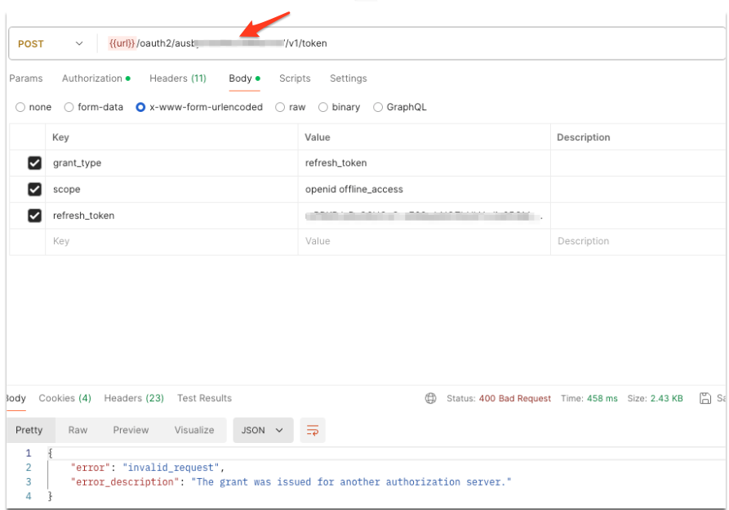Open the response Headers (23) tab
Screen dimensions: 729x510
tap(134, 398)
